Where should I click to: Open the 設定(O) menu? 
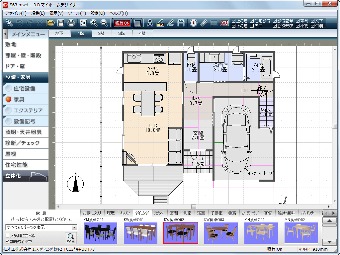click(x=98, y=13)
